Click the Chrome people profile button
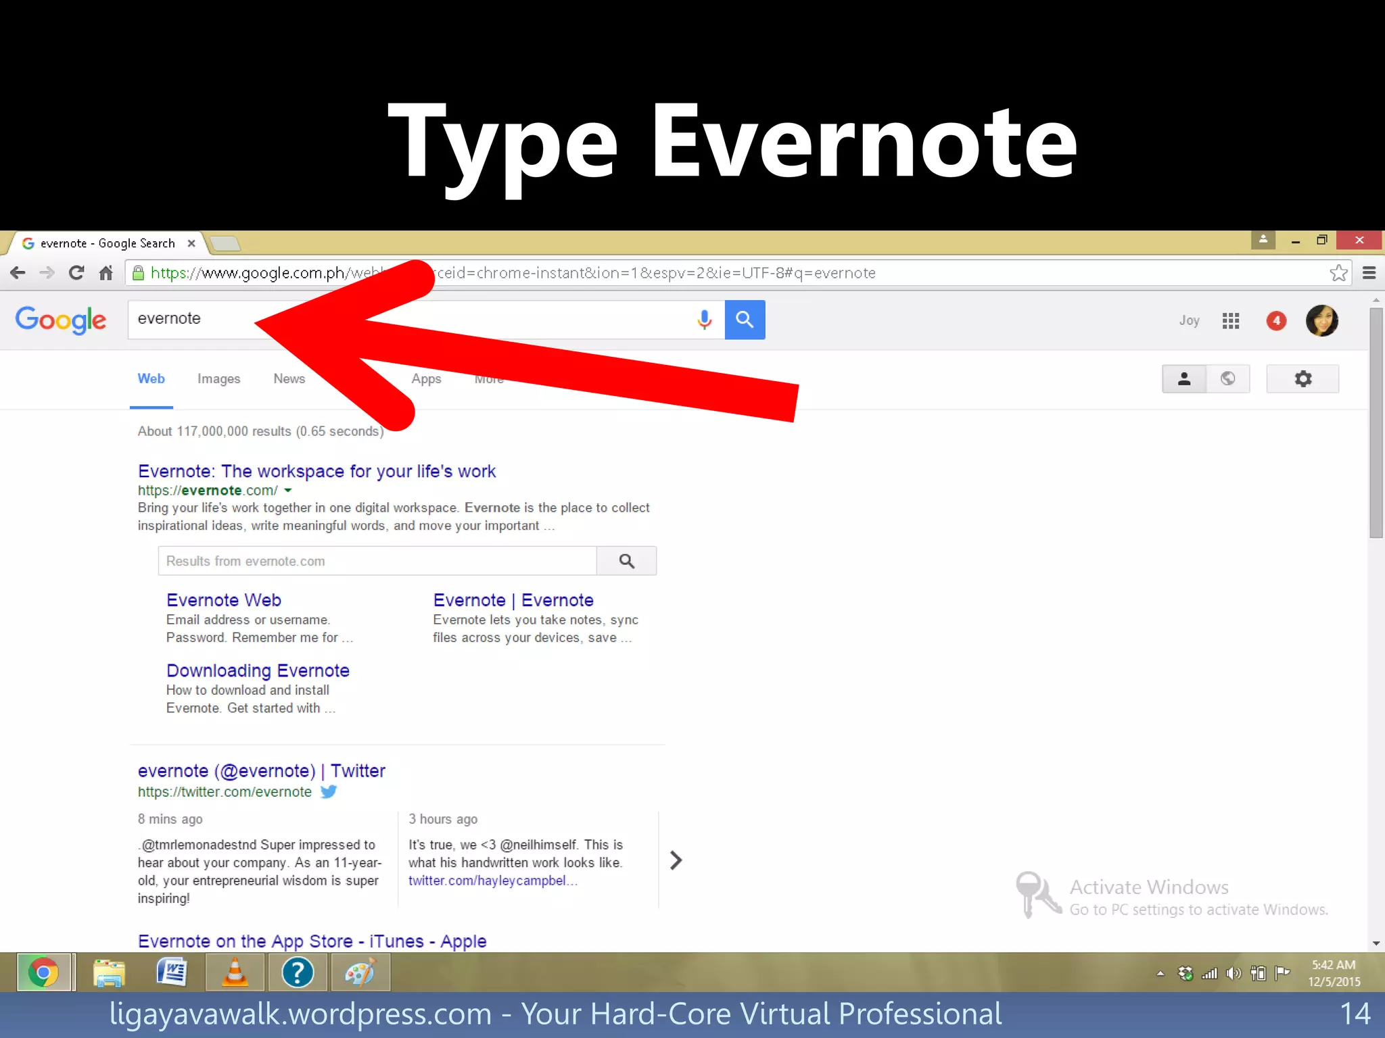This screenshot has width=1385, height=1038. [x=1263, y=240]
